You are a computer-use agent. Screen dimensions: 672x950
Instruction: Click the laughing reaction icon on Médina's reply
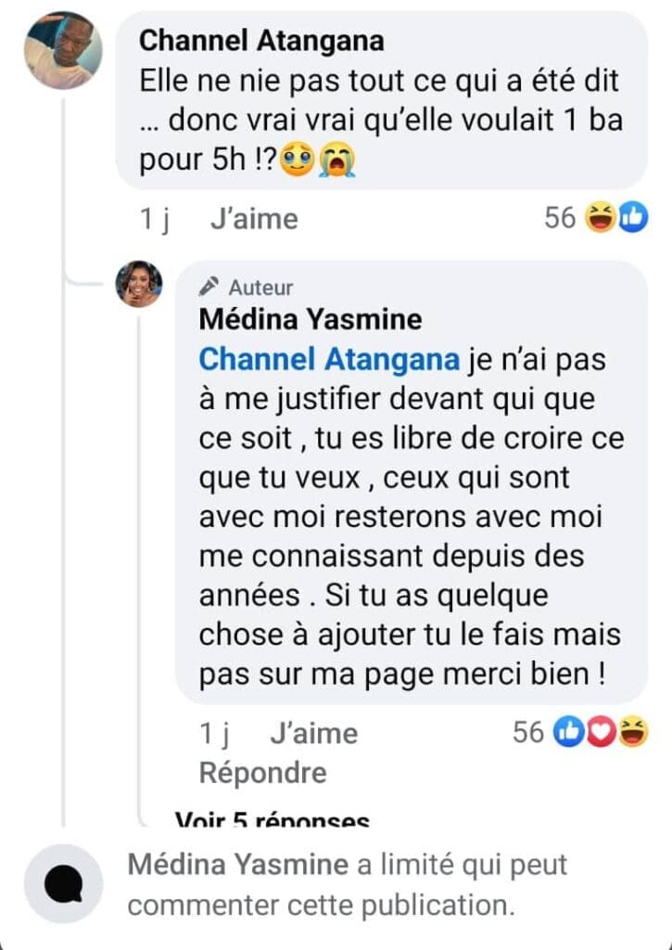tap(633, 733)
